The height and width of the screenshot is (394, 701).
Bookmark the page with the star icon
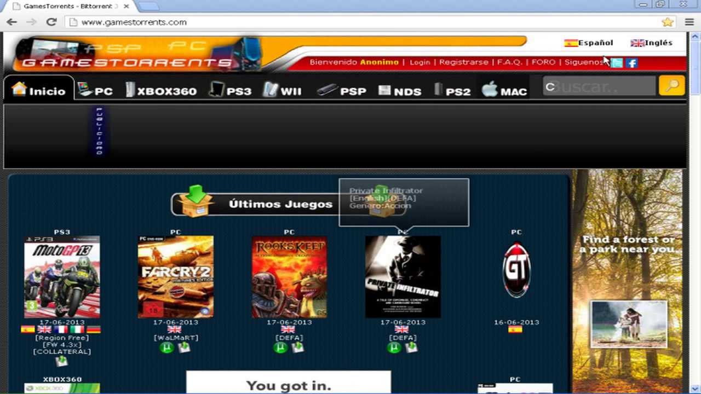[667, 22]
